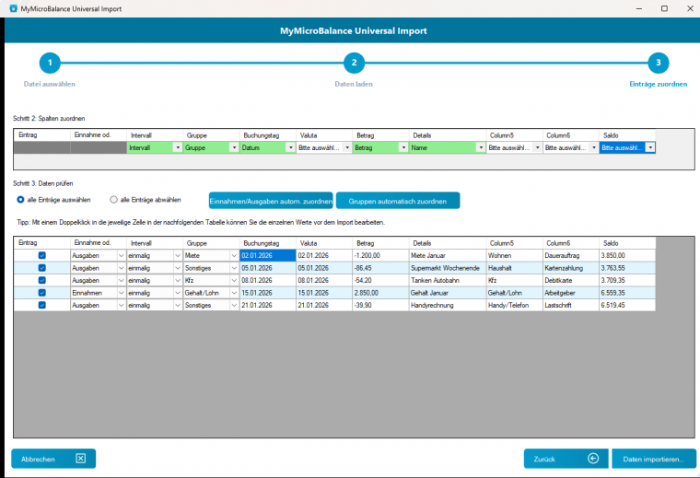
Task: Click the 'Einträge zuordnen' step label
Action: 658,84
